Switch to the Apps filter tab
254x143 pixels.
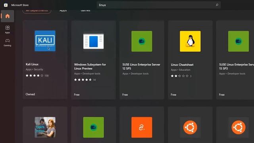coord(63,11)
